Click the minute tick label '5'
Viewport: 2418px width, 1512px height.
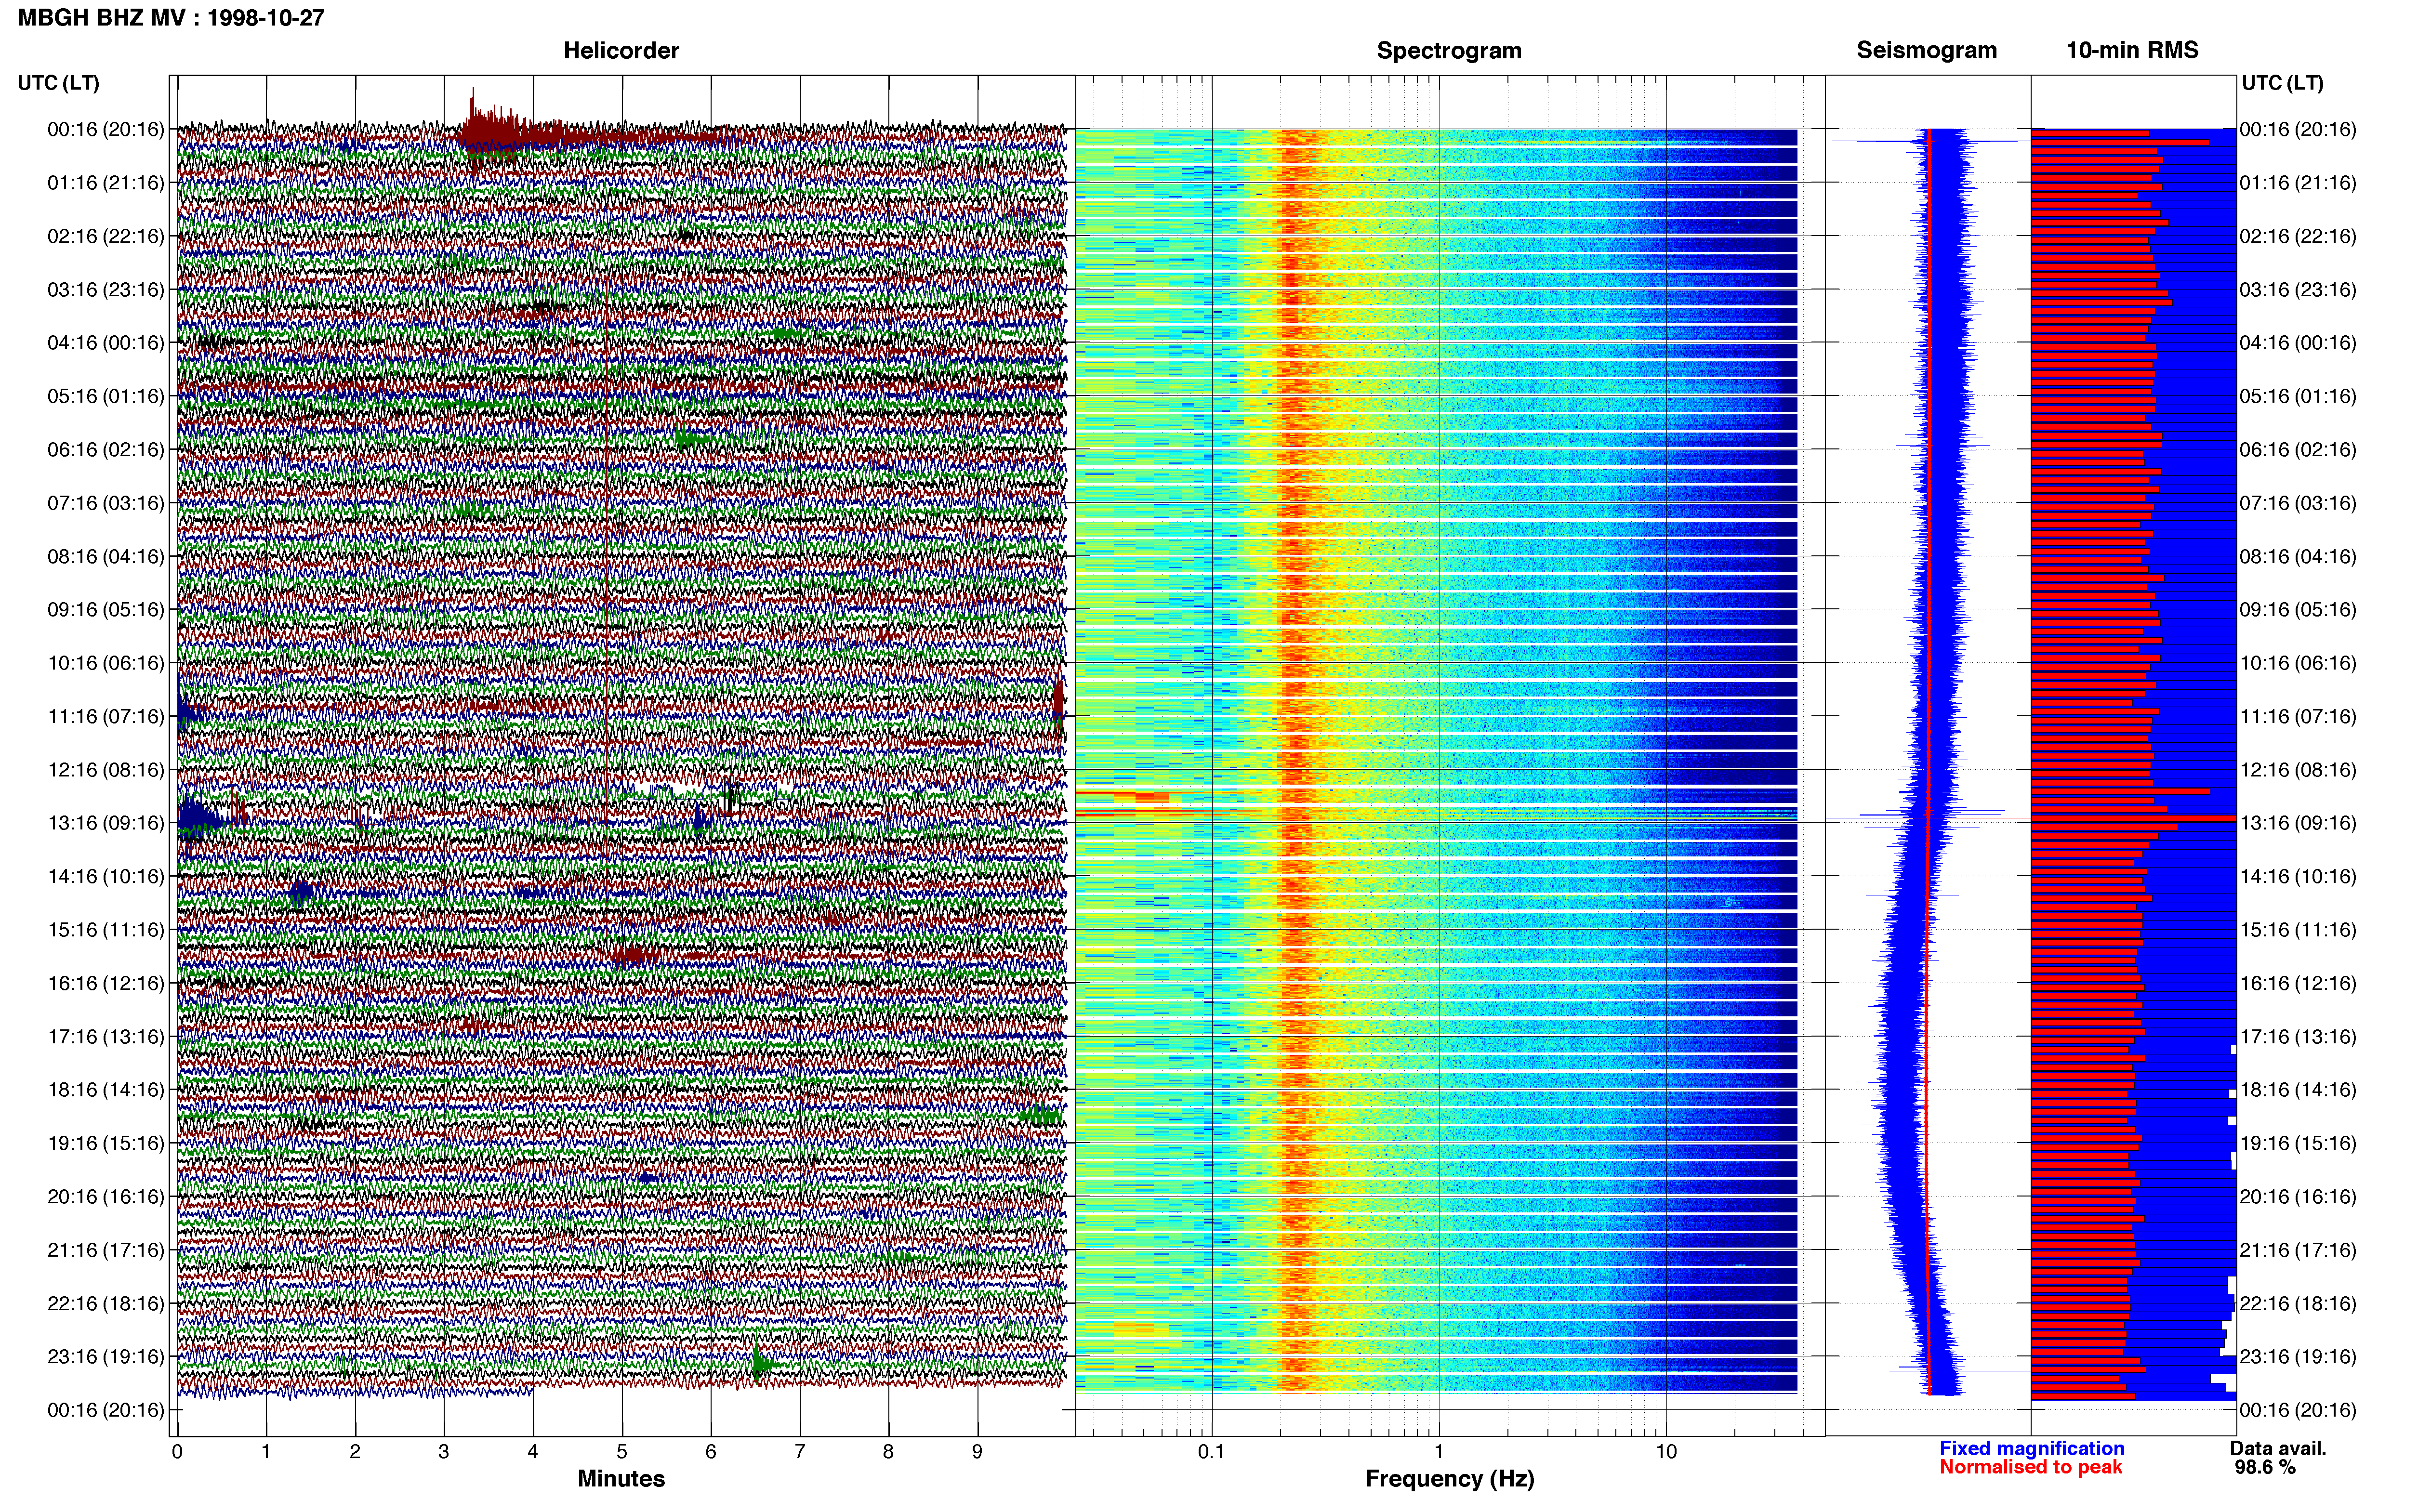tap(622, 1452)
